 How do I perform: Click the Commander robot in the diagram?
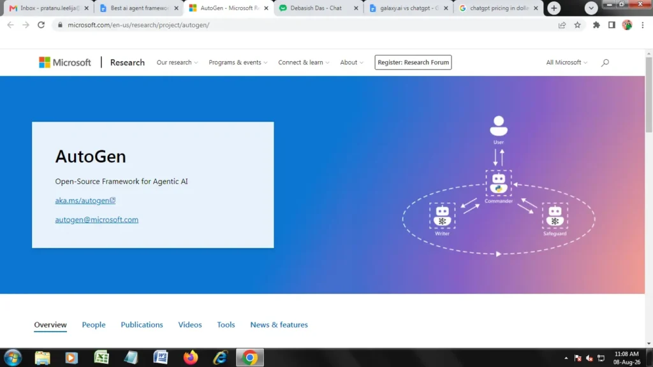[499, 184]
